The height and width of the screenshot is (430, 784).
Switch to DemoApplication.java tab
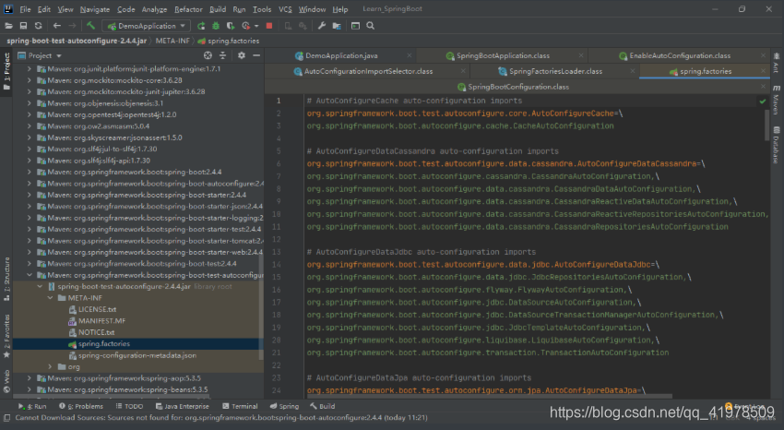[x=341, y=55]
